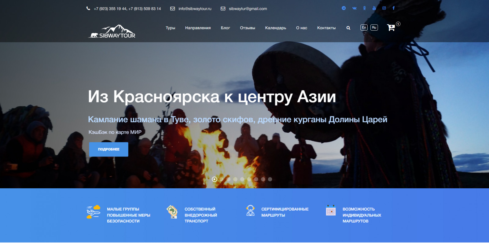The width and height of the screenshot is (489, 243).
Task: Click phone number +7 (913) 509 83 14
Action: [145, 9]
